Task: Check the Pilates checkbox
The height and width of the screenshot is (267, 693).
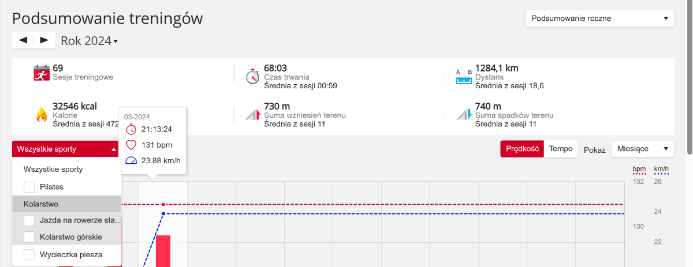Action: coord(29,187)
